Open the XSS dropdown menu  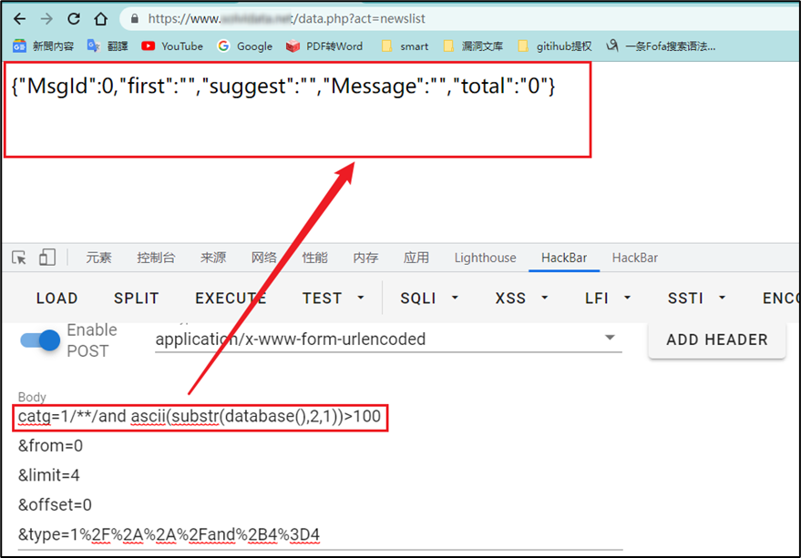[521, 299]
